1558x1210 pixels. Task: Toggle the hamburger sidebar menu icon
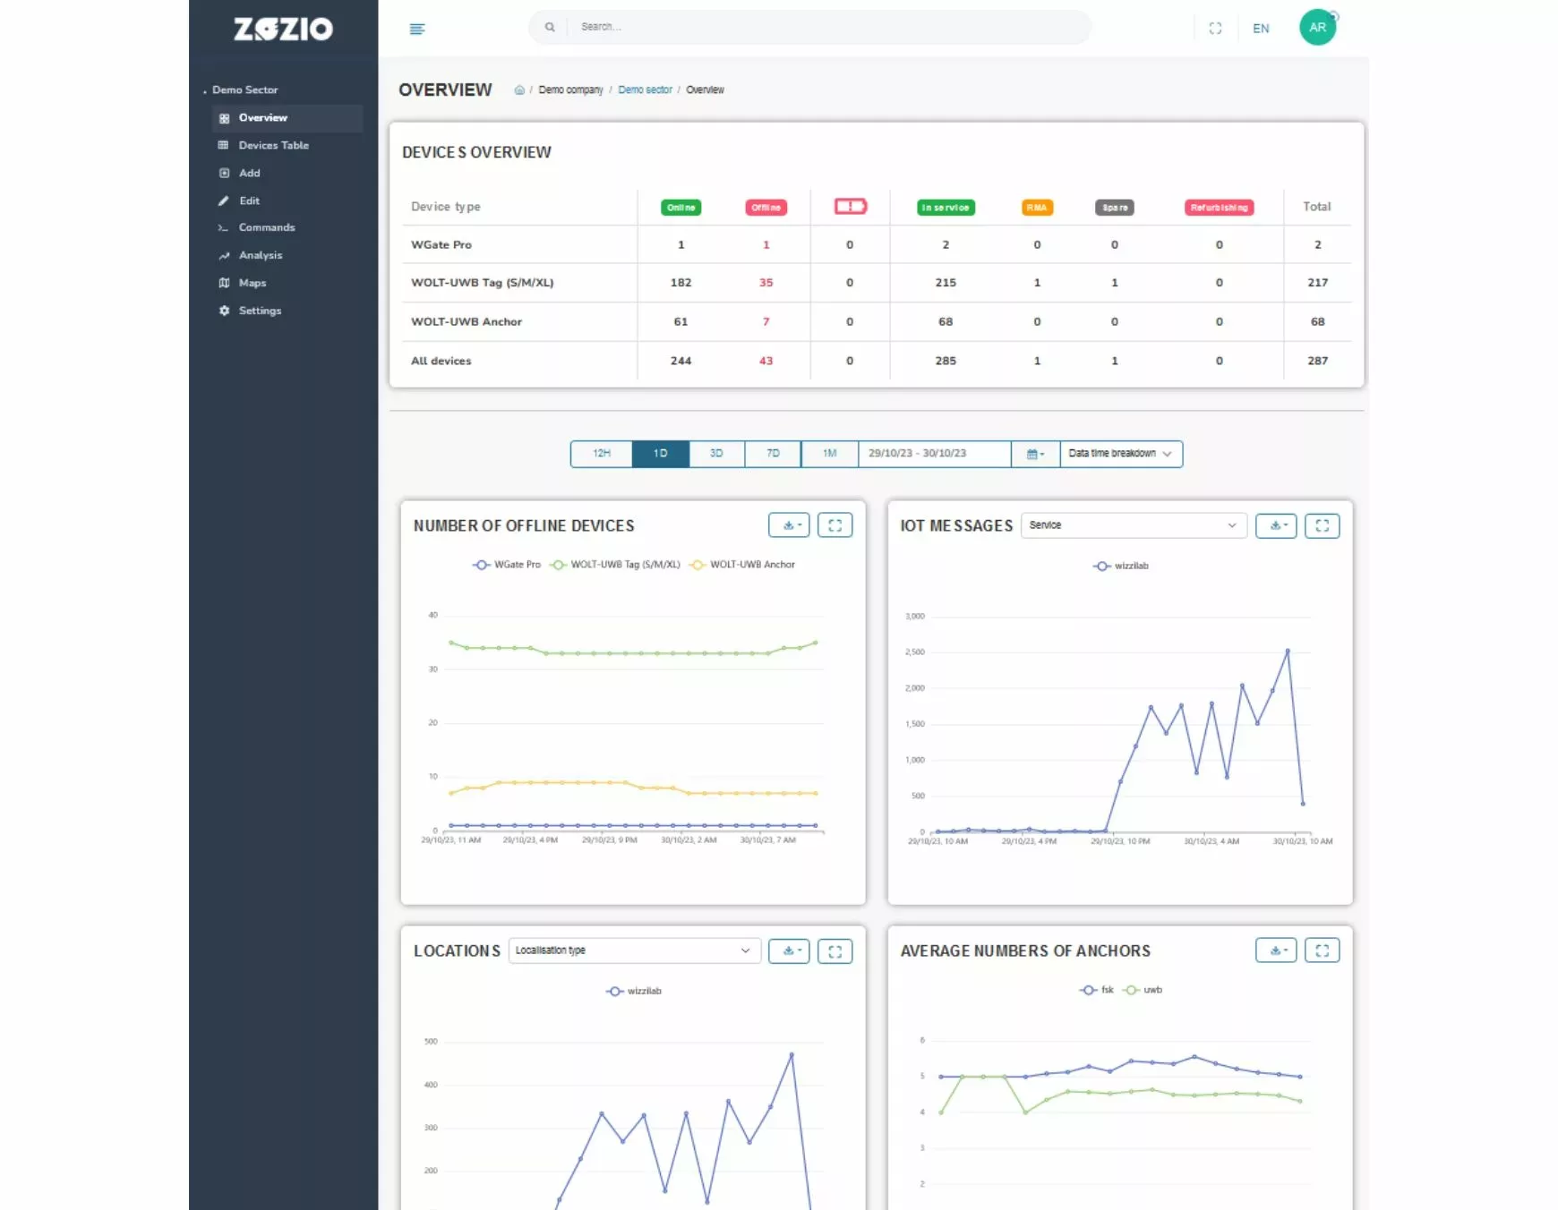point(416,29)
